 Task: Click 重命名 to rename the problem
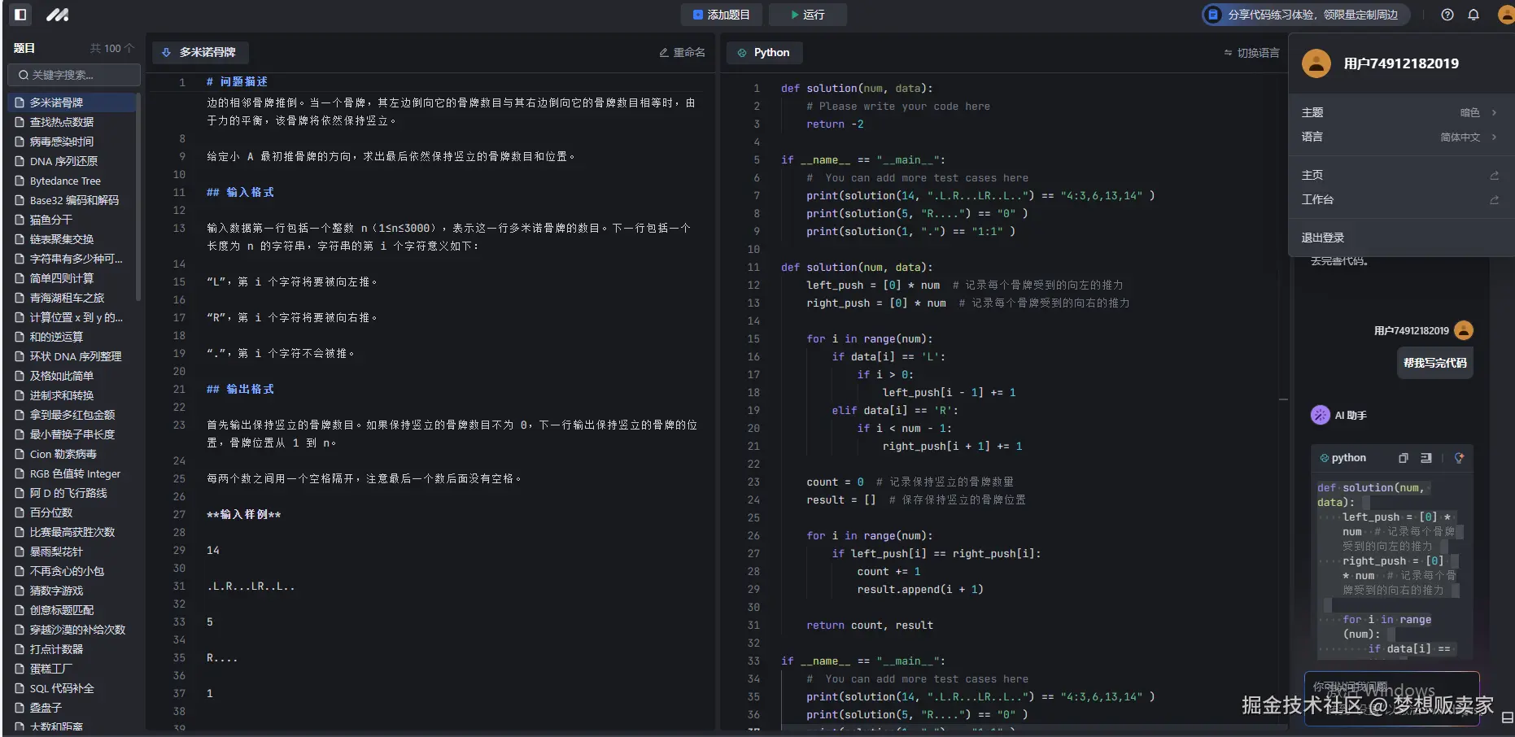[682, 52]
